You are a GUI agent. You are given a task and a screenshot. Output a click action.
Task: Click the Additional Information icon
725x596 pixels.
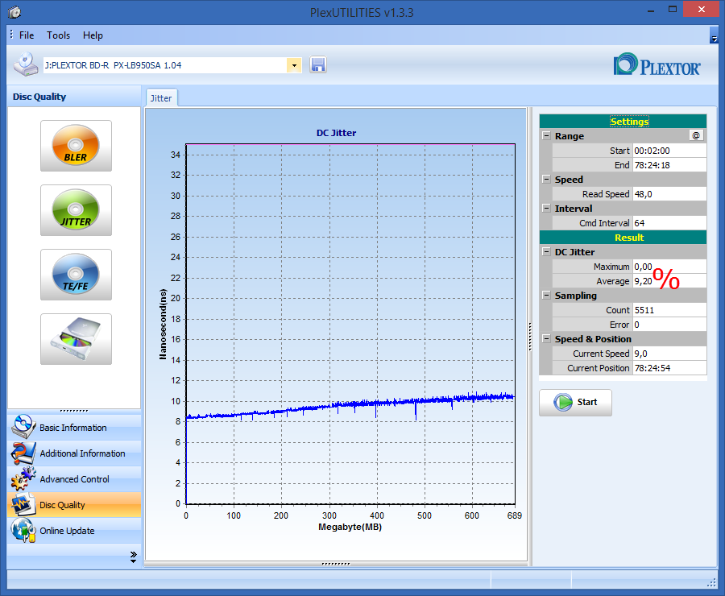[x=23, y=453]
